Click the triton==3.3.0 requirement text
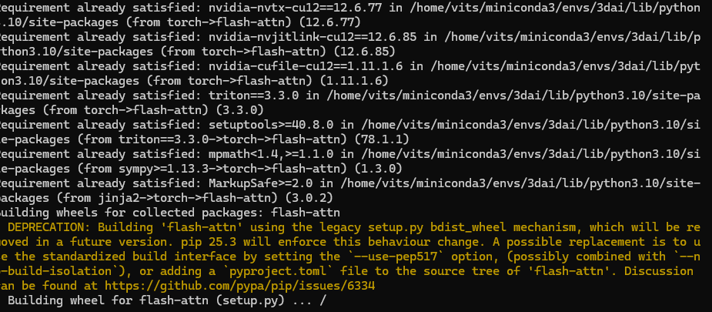Screen dimensions: 712x312 click(x=253, y=96)
